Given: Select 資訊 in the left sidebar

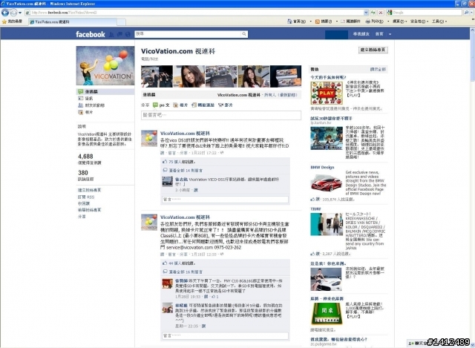Looking at the screenshot, I should pos(89,99).
